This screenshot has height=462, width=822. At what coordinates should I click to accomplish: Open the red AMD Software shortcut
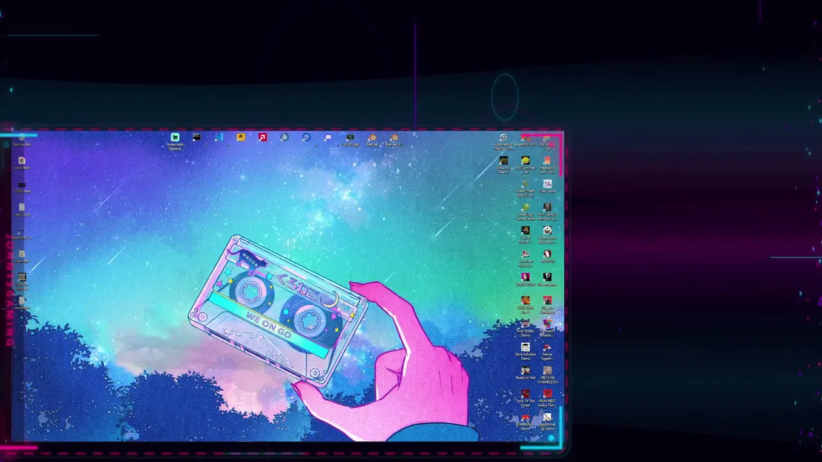click(263, 137)
